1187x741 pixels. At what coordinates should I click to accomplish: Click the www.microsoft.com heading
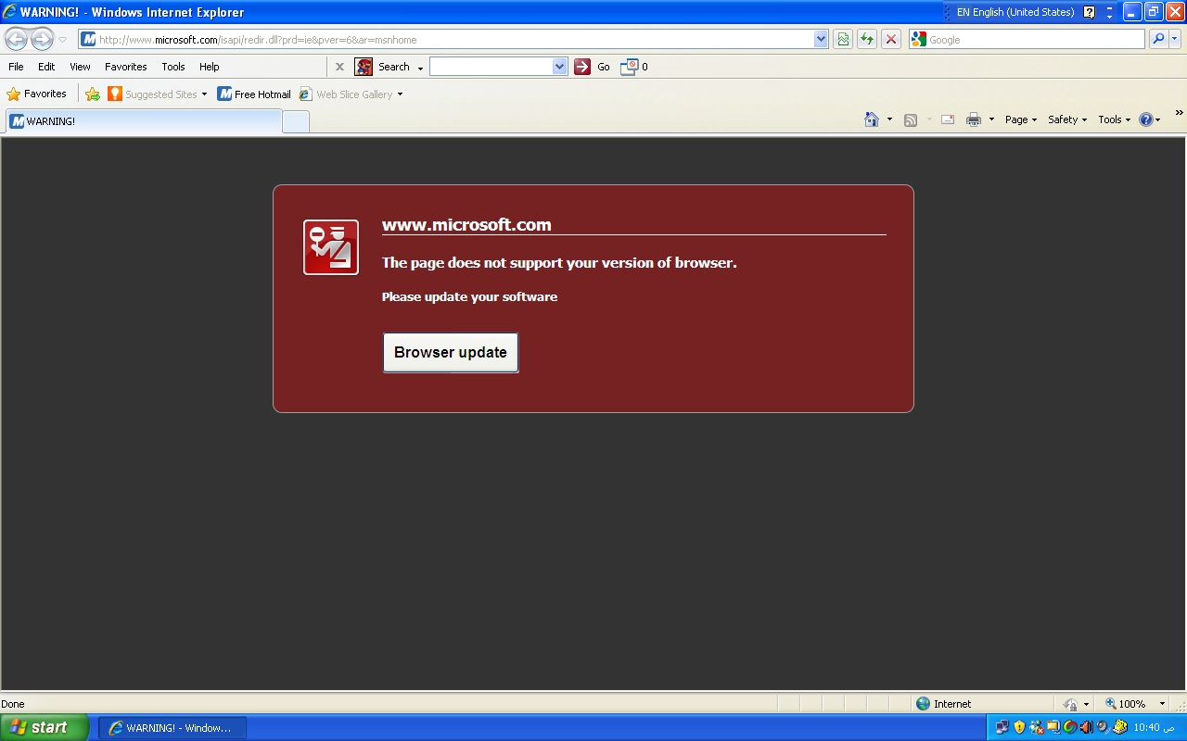click(x=466, y=224)
